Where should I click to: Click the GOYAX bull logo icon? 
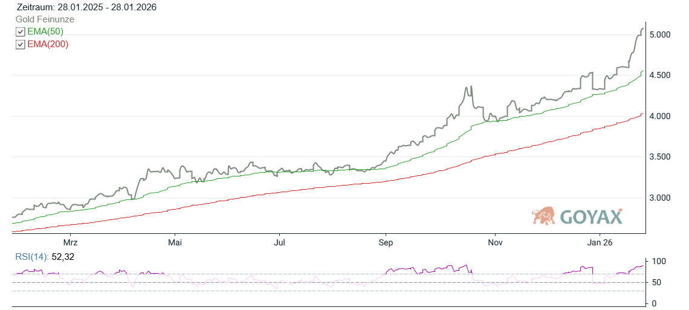pos(543,216)
